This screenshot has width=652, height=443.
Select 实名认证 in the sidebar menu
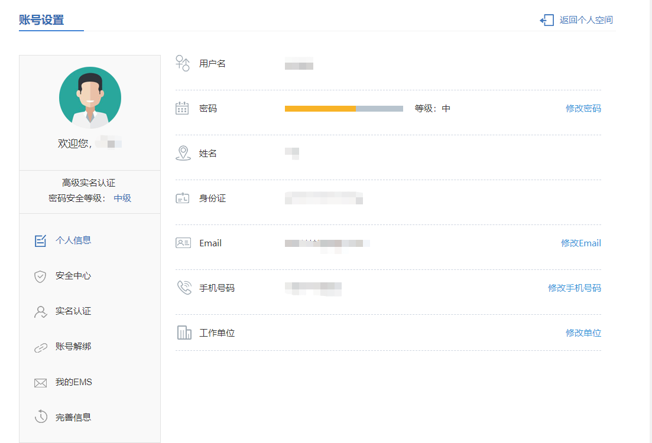coord(73,311)
